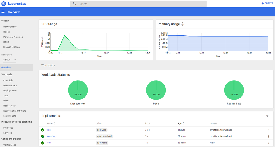This screenshot has width=275, height=147.
Task: Open the web deployment link
Action: pos(48,130)
